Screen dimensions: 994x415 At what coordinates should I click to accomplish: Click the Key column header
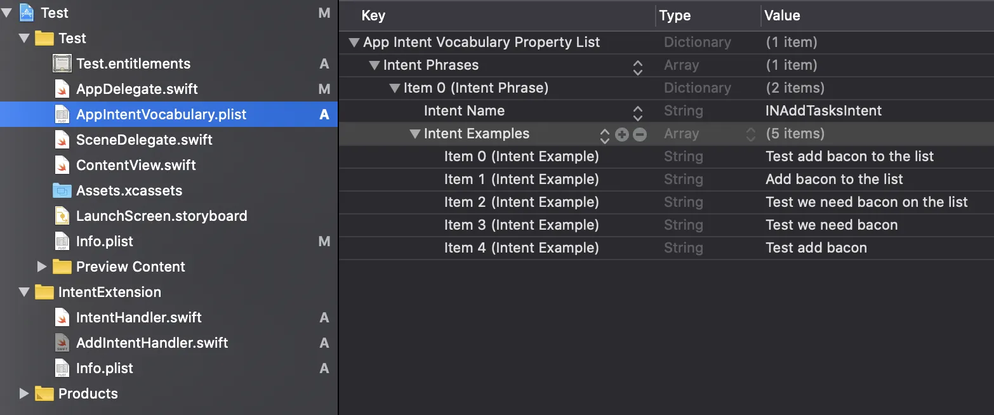(373, 15)
